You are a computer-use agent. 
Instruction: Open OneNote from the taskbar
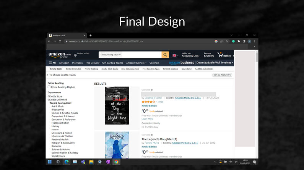pyautogui.click(x=108, y=162)
